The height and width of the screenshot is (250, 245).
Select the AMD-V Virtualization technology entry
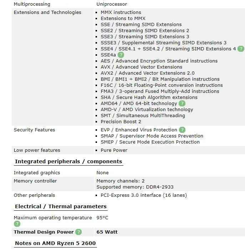tap(147, 110)
